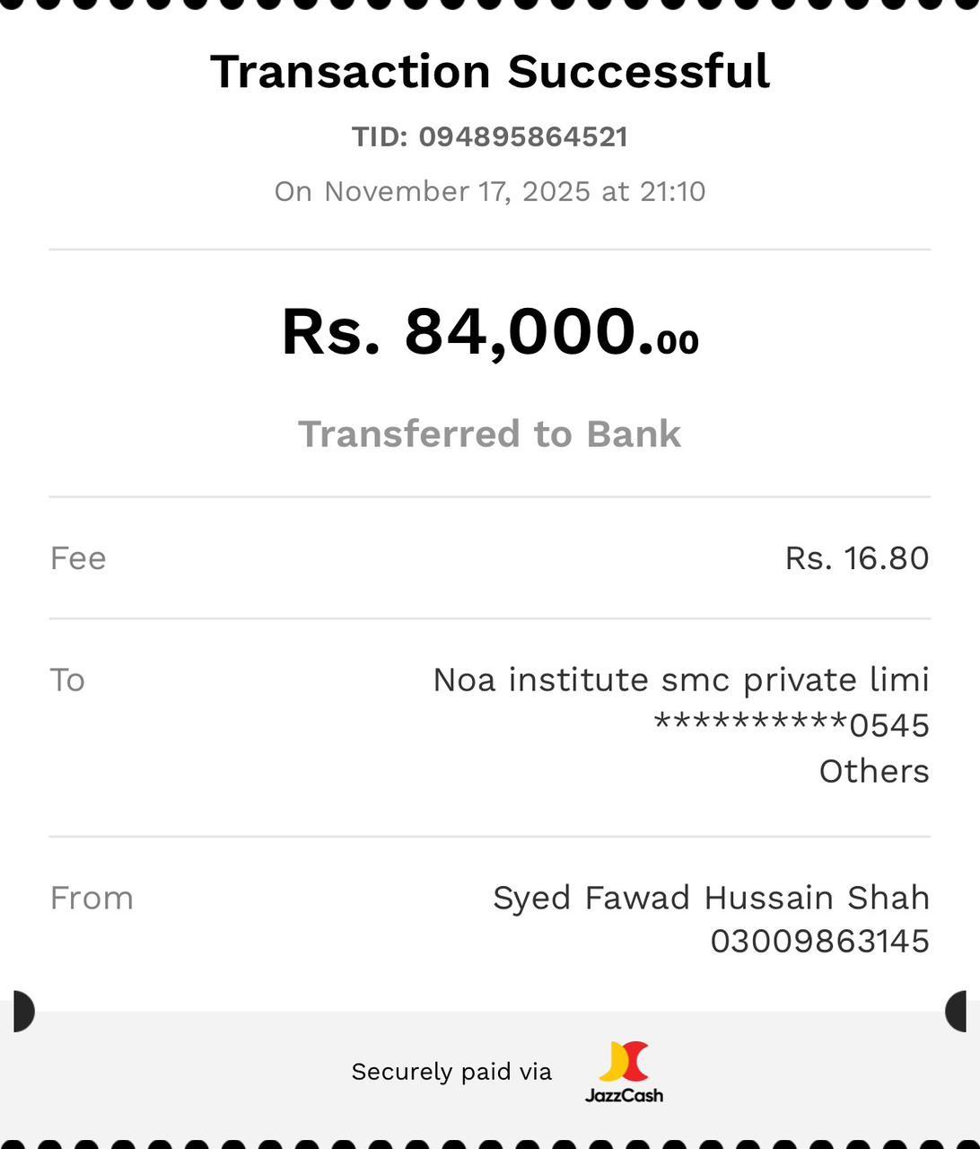Select sender name Syed Fawad Hussain Shah

[711, 898]
